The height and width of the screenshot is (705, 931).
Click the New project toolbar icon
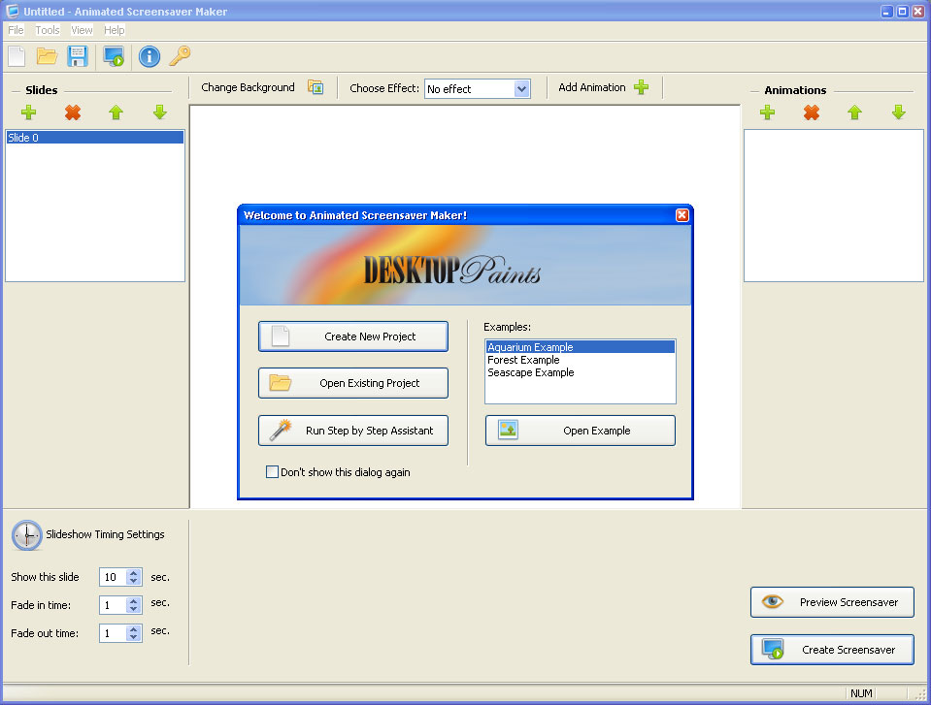tap(17, 56)
